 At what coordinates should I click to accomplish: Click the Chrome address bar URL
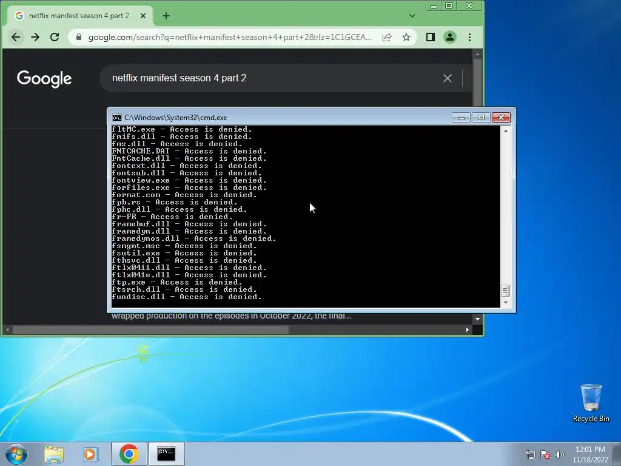tap(230, 37)
